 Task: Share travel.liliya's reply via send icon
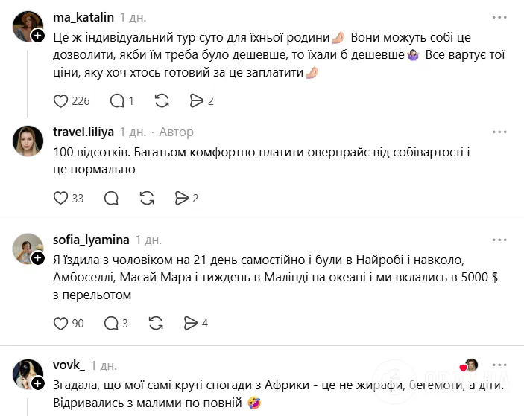[181, 197]
